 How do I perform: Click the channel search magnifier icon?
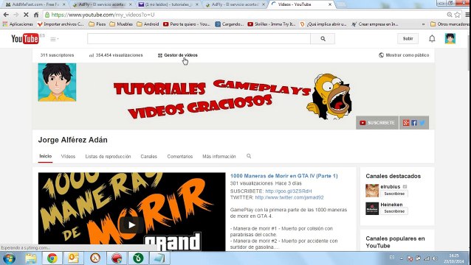pyautogui.click(x=249, y=156)
